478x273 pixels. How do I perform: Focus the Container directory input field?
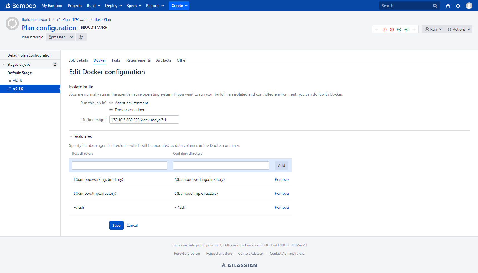tap(221, 165)
